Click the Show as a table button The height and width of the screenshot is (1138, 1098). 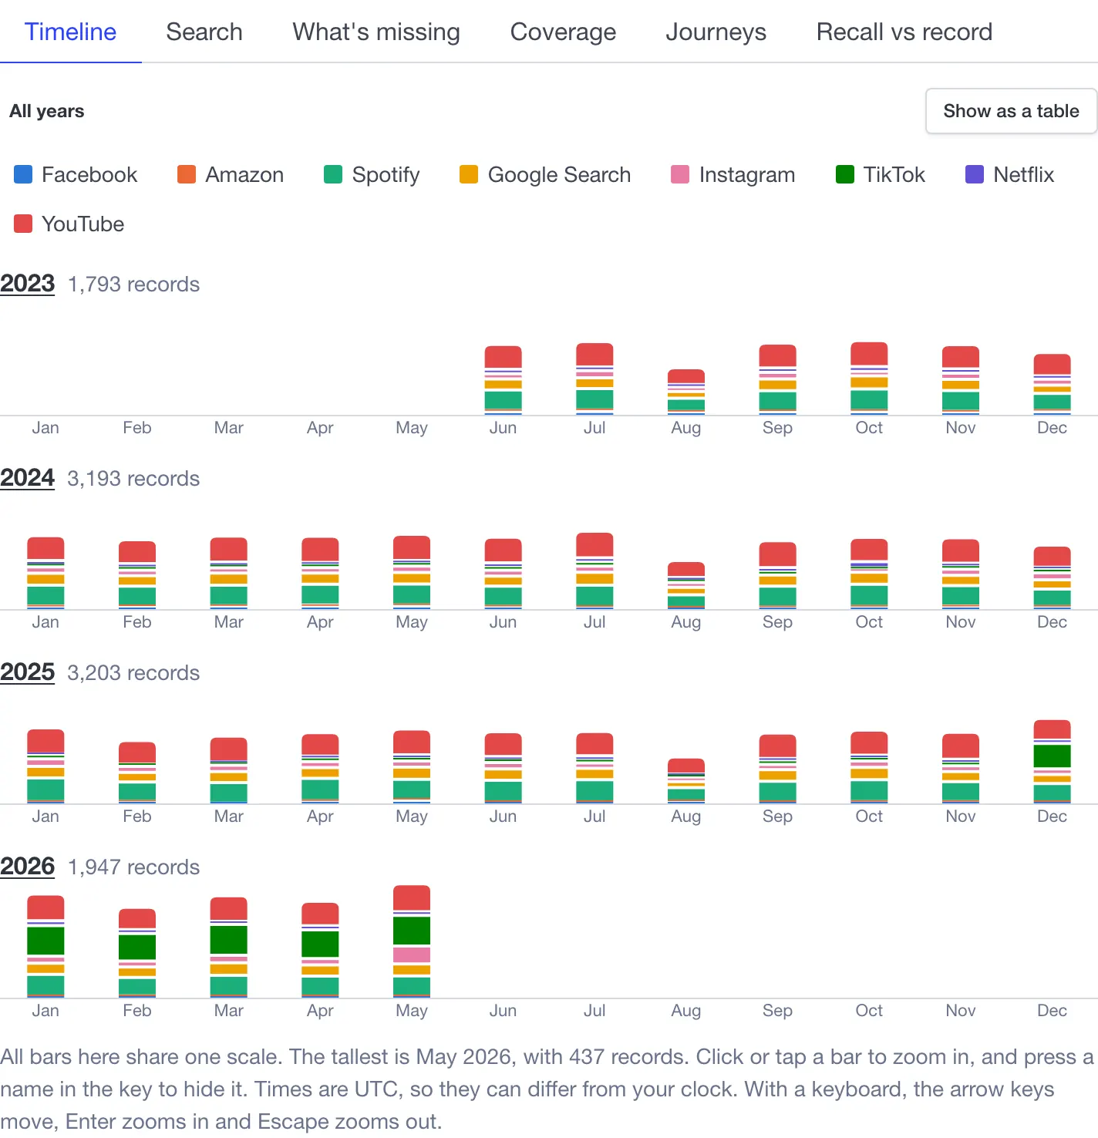point(1011,111)
